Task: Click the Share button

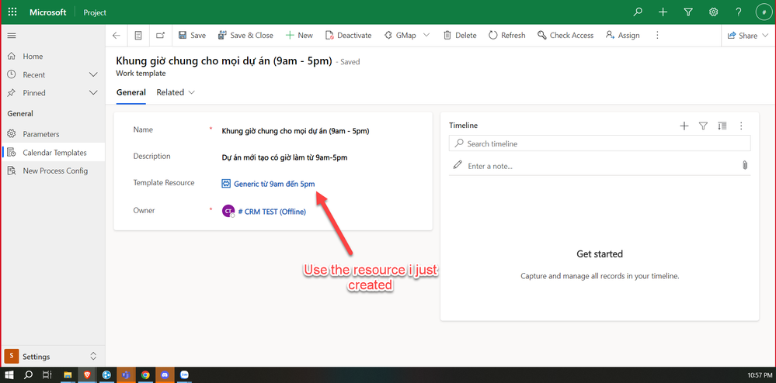Action: point(743,36)
